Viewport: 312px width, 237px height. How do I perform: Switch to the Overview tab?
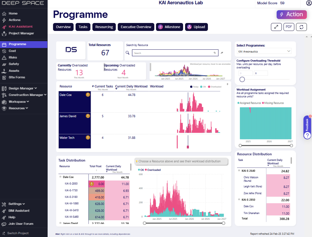pyautogui.click(x=63, y=27)
